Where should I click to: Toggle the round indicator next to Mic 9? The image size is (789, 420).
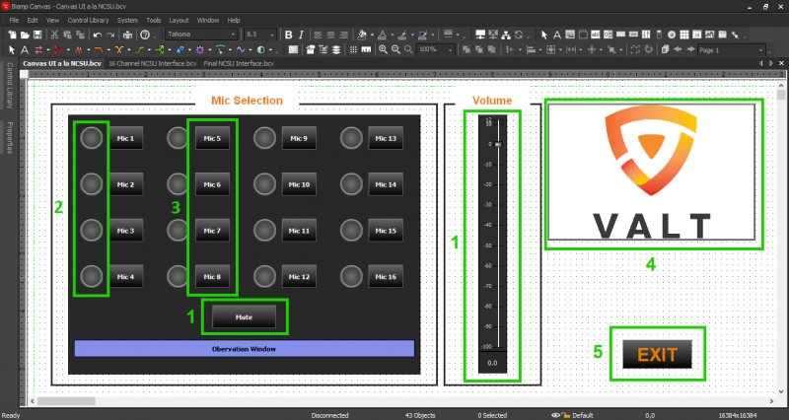click(264, 138)
